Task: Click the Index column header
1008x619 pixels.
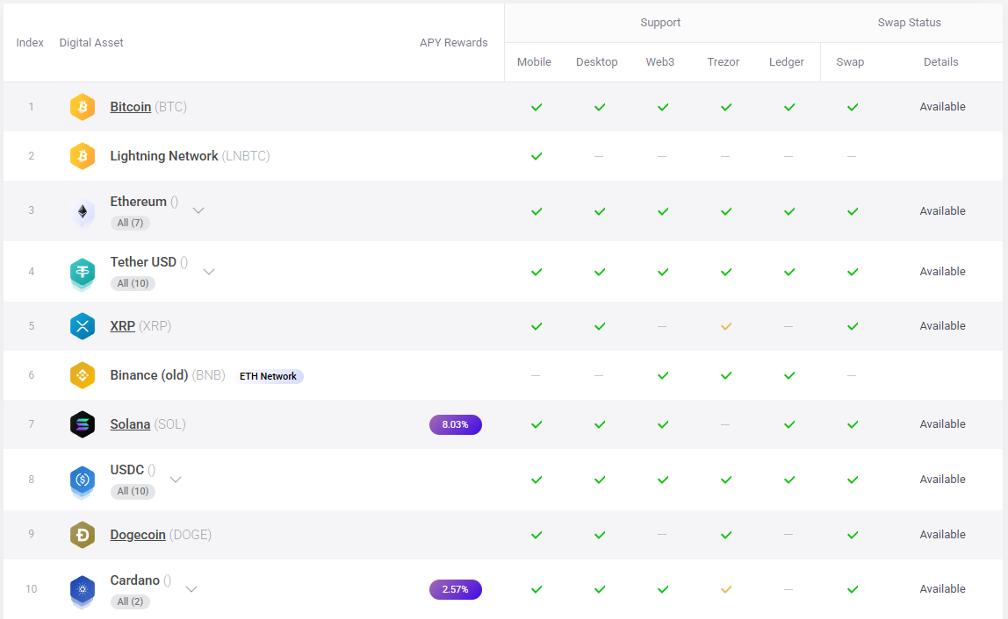Action: point(30,42)
